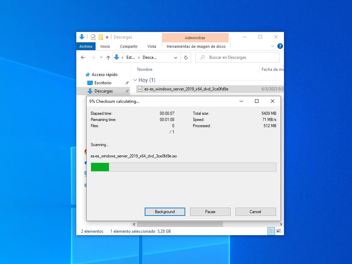This screenshot has height=264, width=352.
Task: Switch to Details view icon in status bar
Action: [271, 231]
